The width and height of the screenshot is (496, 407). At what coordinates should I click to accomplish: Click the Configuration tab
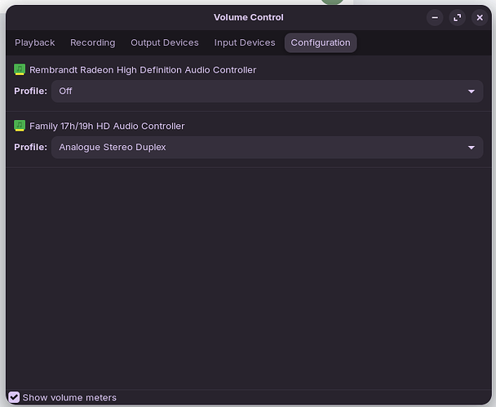[320, 42]
